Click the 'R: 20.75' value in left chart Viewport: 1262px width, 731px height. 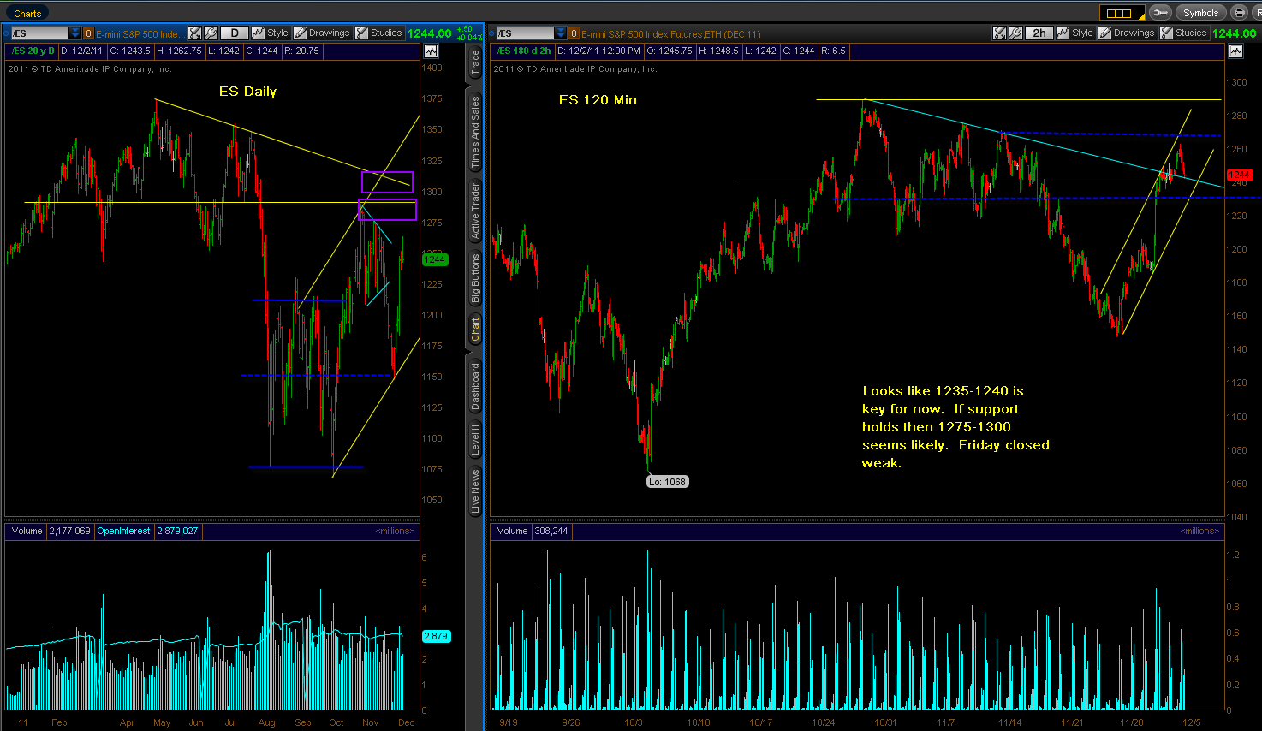[x=301, y=51]
